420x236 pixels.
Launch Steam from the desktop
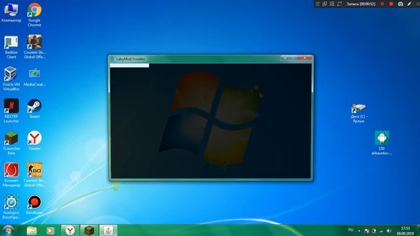click(x=34, y=109)
